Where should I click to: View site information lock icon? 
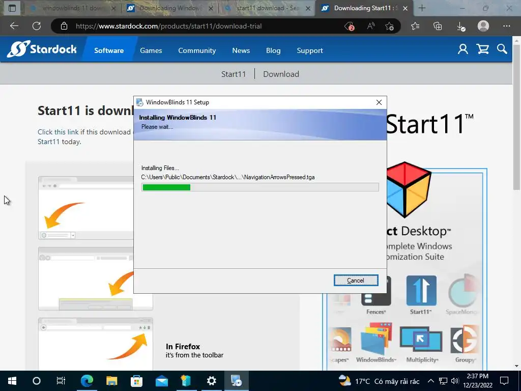pos(64,26)
